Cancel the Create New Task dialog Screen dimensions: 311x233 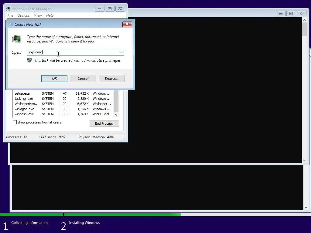coord(83,79)
